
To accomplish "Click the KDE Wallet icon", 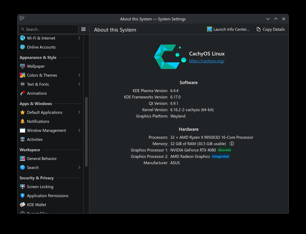I will (23, 205).
